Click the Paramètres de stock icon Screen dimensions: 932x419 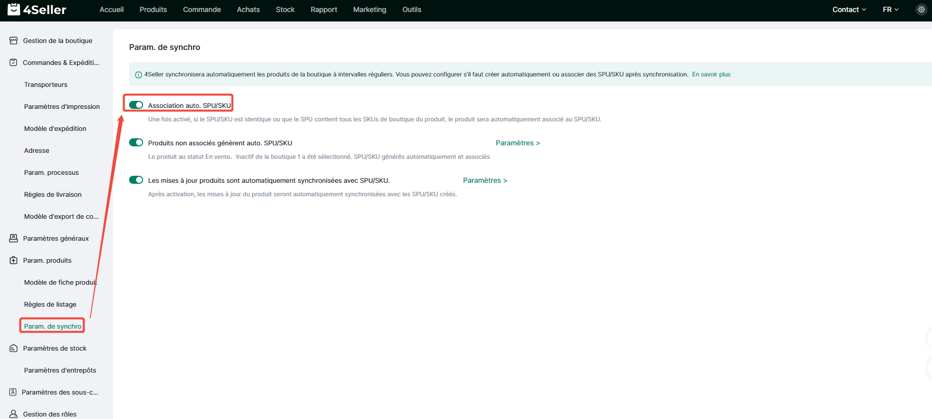coord(14,348)
